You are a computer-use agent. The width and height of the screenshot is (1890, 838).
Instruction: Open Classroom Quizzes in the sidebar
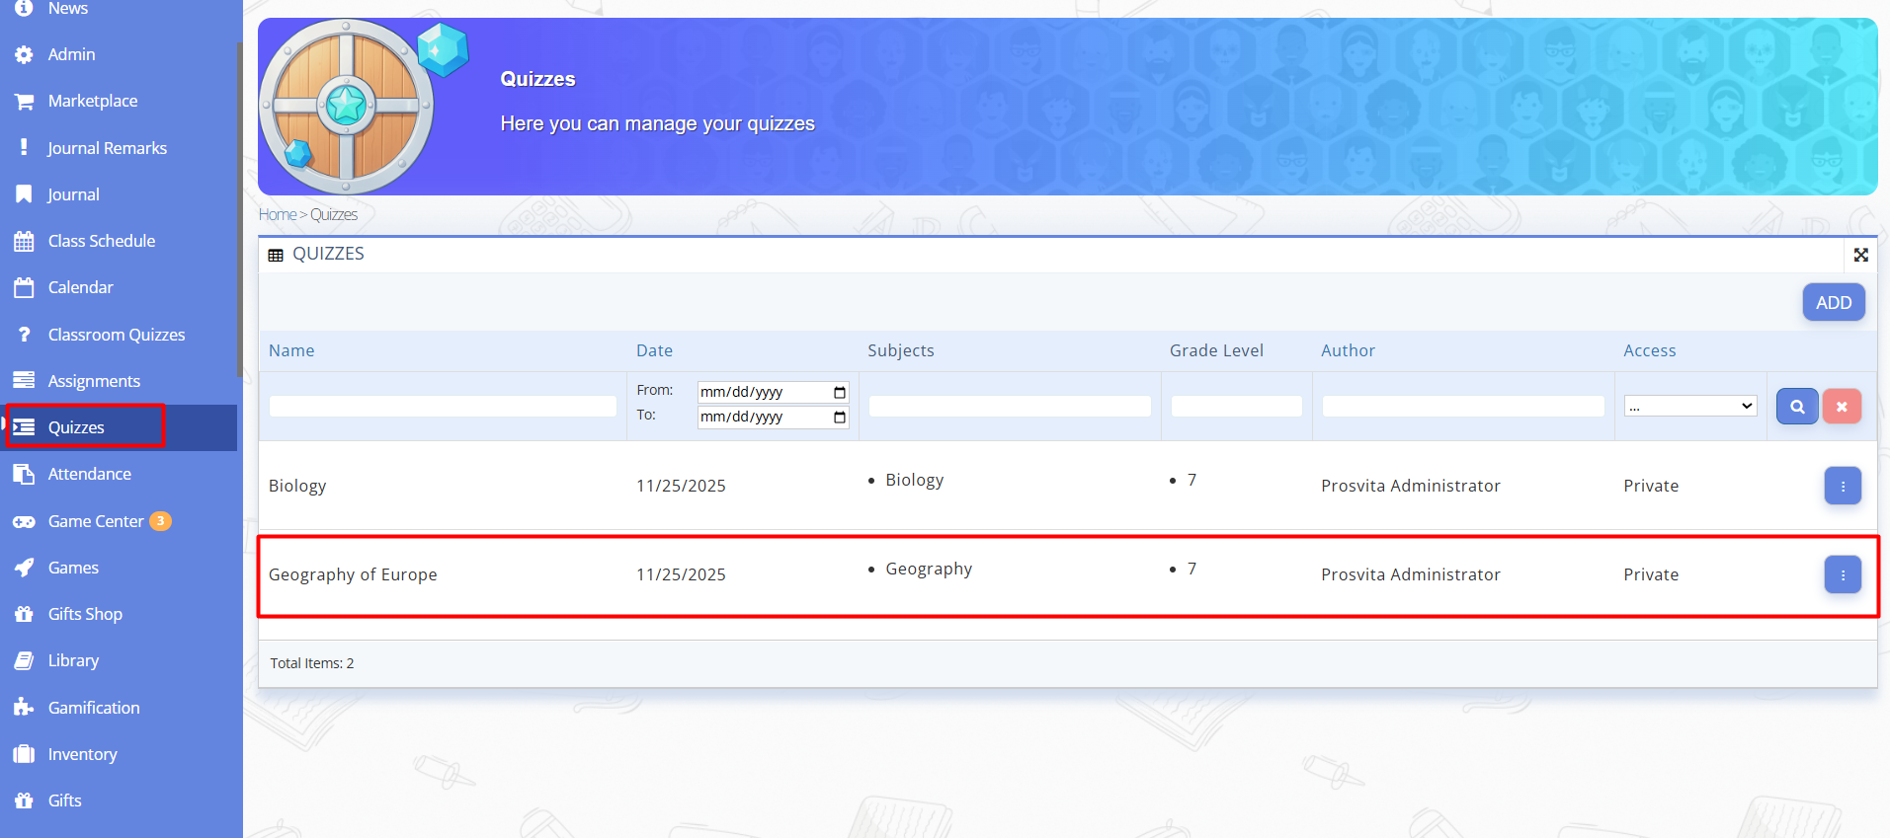[116, 335]
